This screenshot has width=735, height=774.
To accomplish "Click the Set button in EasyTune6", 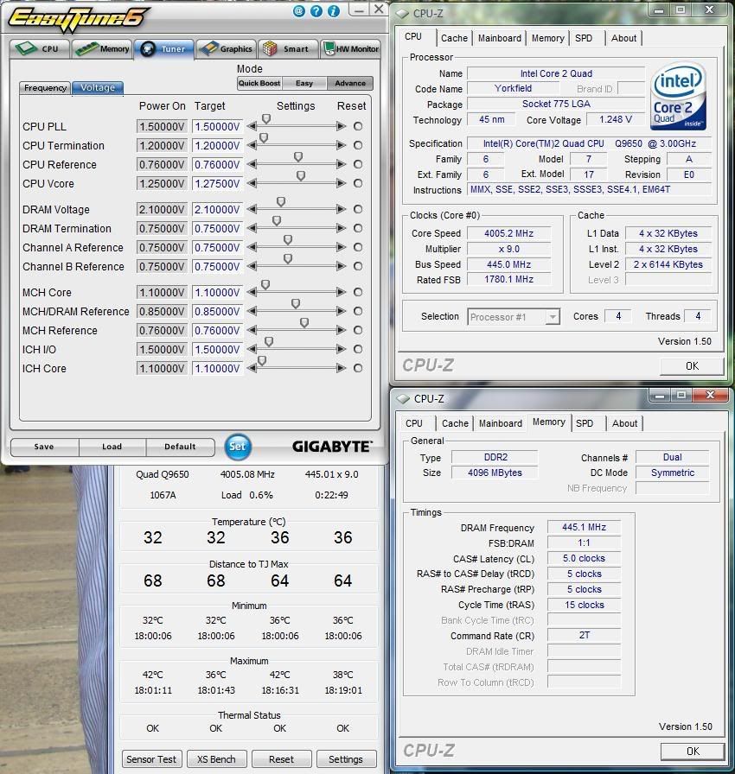I will pos(237,447).
